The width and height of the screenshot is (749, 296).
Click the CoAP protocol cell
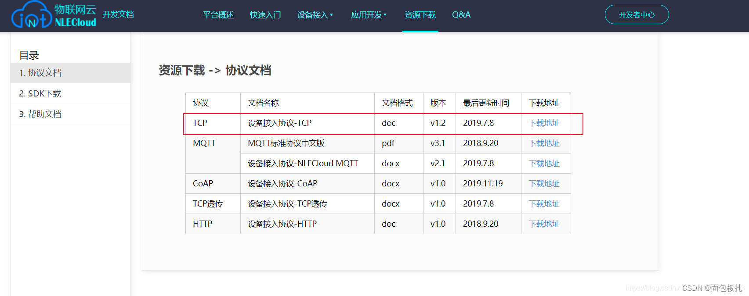coord(213,184)
